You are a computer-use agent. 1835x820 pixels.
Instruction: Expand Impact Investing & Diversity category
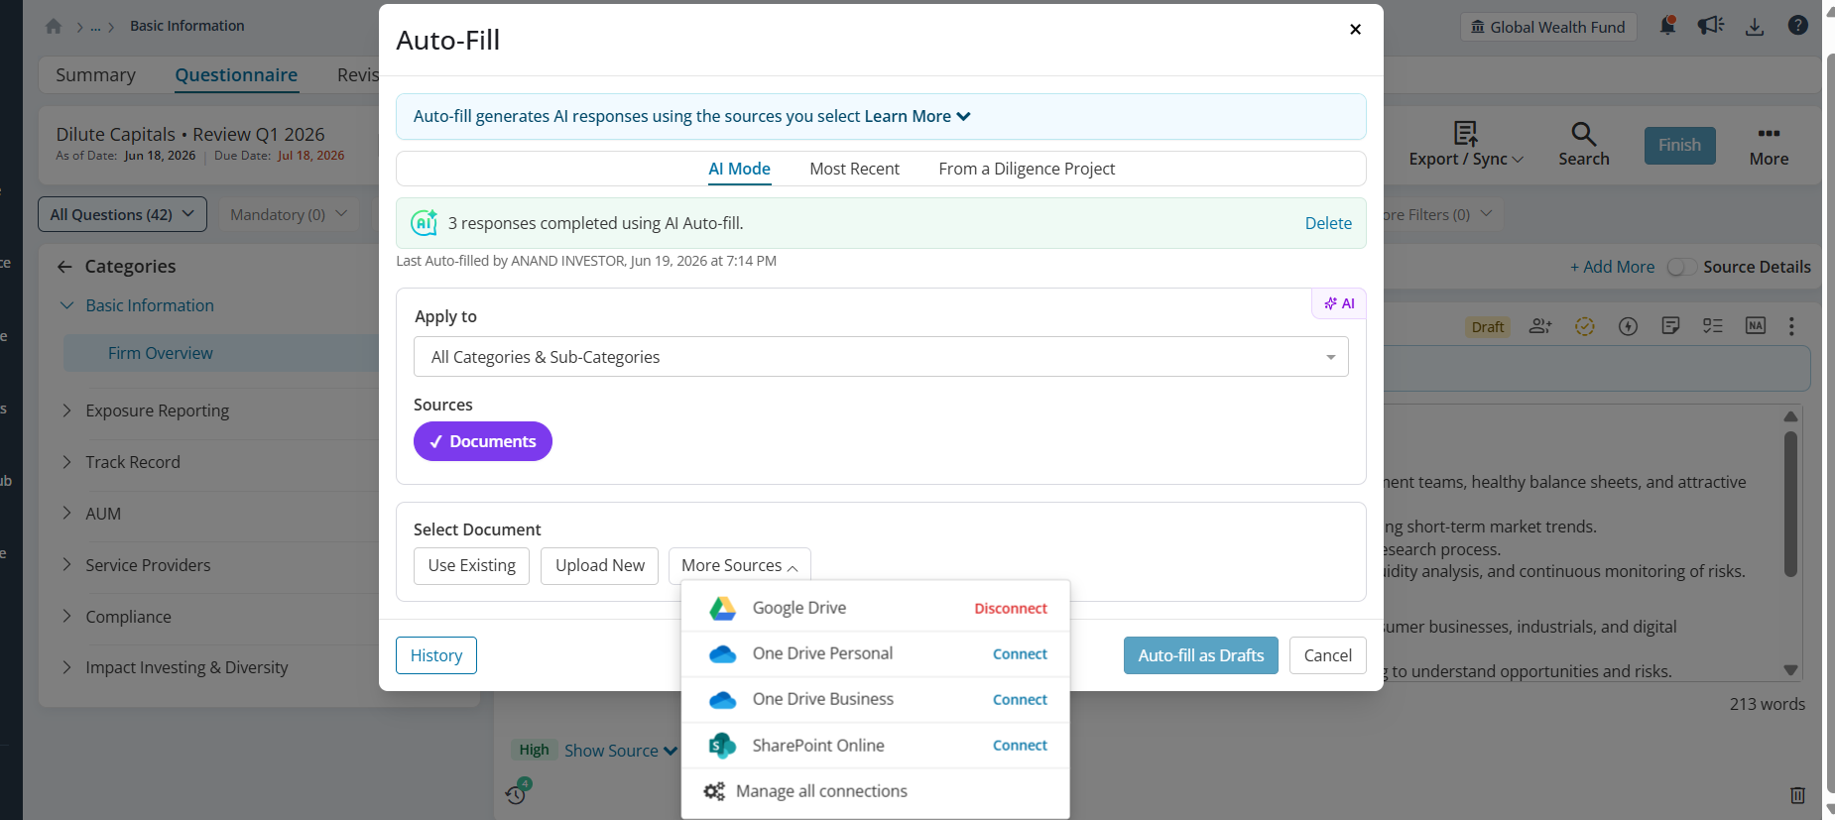(x=66, y=667)
